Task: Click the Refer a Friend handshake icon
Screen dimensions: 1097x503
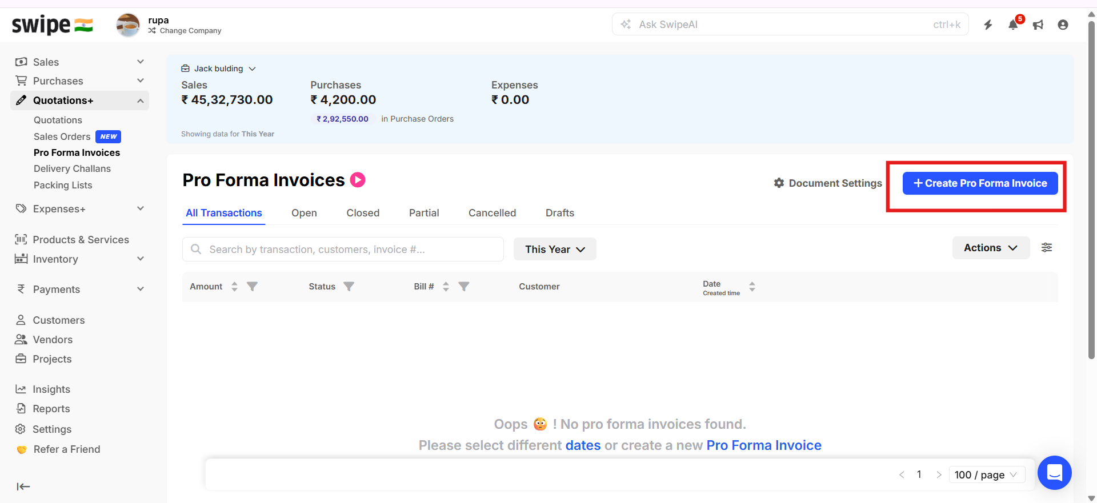Action: coord(22,449)
